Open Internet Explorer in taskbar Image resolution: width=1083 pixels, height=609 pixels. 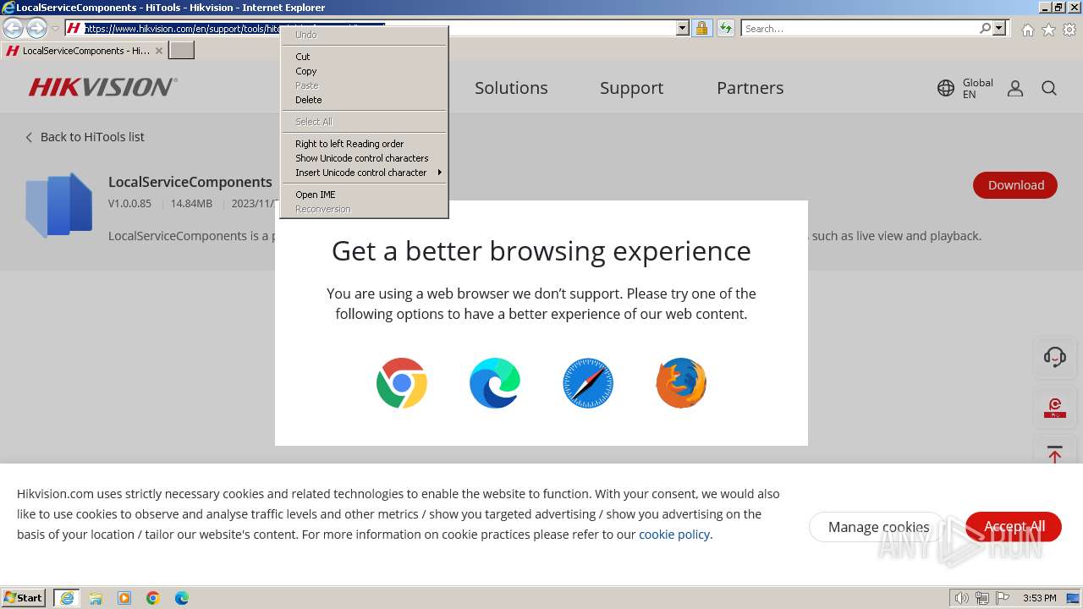pos(66,598)
